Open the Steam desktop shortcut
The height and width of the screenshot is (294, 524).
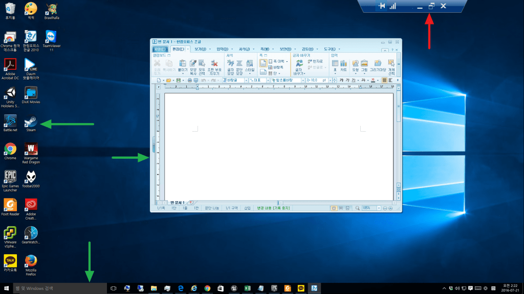(31, 122)
